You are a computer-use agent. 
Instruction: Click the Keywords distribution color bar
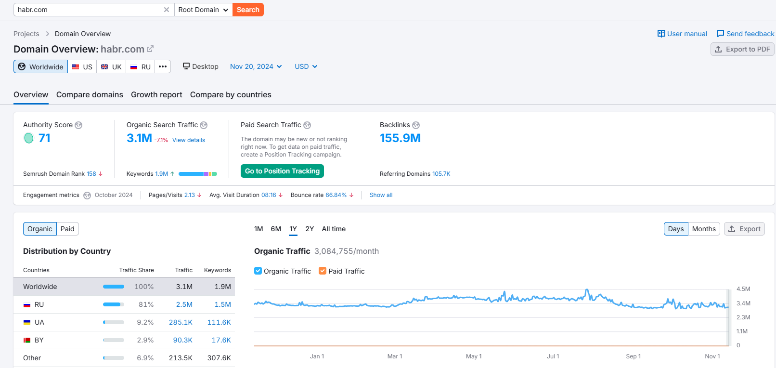[198, 174]
